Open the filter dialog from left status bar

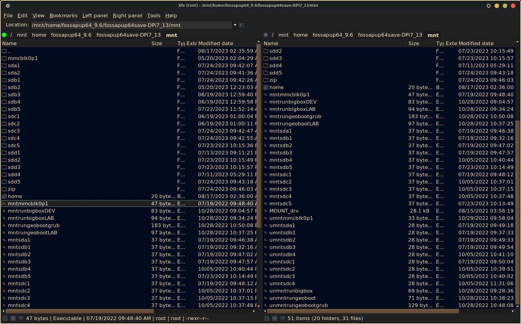pyautogui.click(x=20, y=318)
